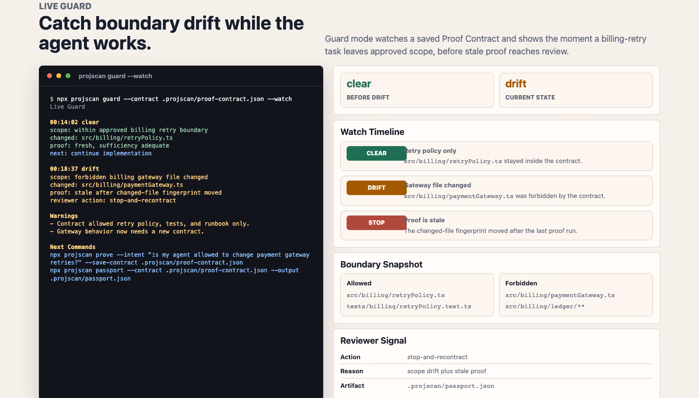The width and height of the screenshot is (699, 398).
Task: Click the red terminal window dot
Action: click(x=50, y=76)
